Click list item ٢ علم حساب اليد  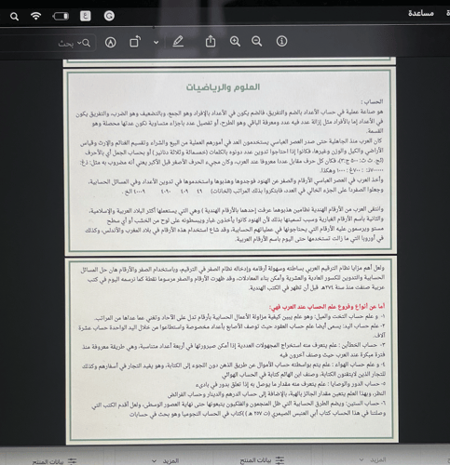tap(232, 332)
